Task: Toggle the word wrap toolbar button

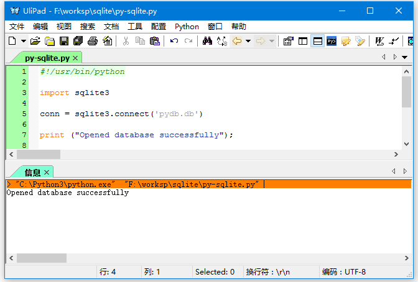Action: [x=379, y=41]
